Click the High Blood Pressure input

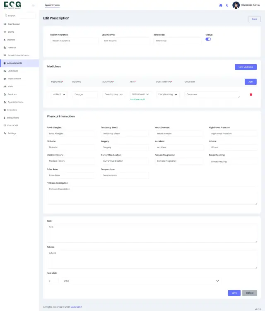point(233,134)
